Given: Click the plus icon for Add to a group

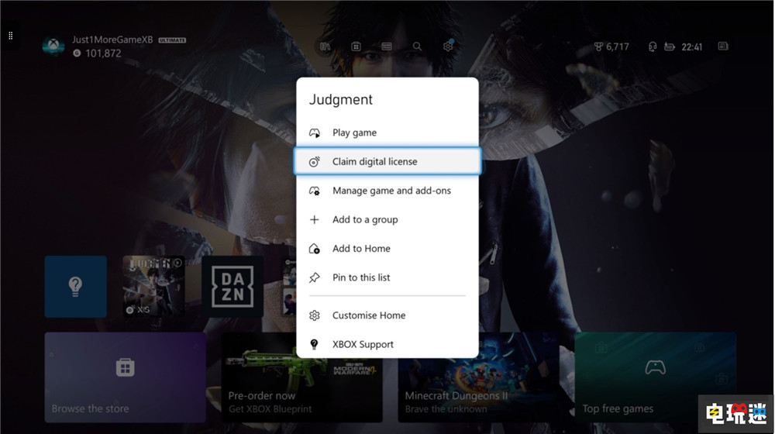Looking at the screenshot, I should [315, 219].
